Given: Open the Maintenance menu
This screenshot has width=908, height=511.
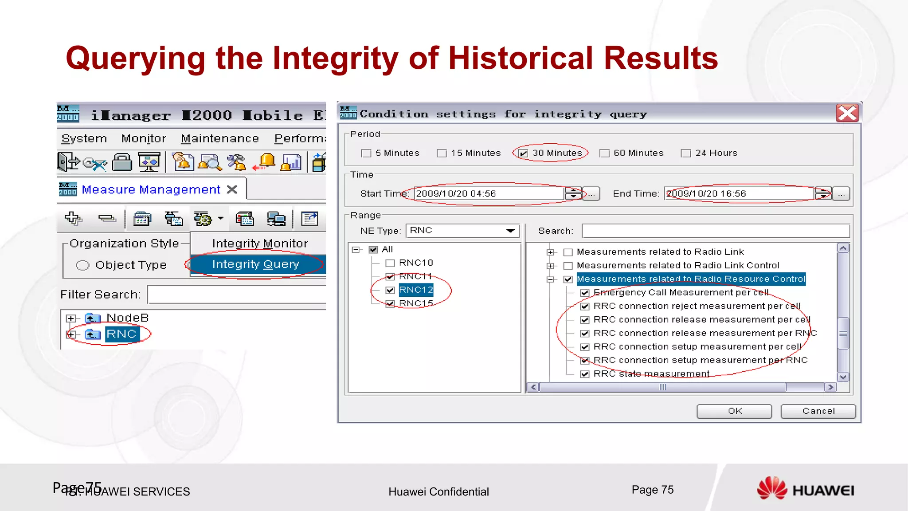Looking at the screenshot, I should coord(220,138).
